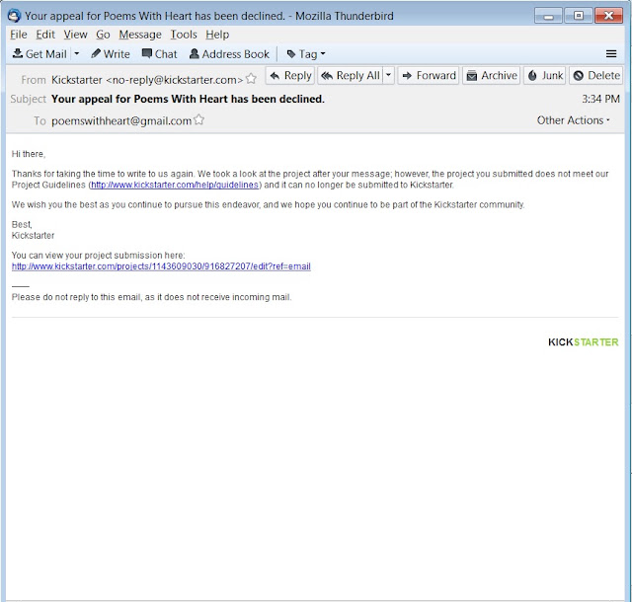Screen dimensions: 632x602
Task: Expand the Tag dropdown
Action: (x=306, y=54)
